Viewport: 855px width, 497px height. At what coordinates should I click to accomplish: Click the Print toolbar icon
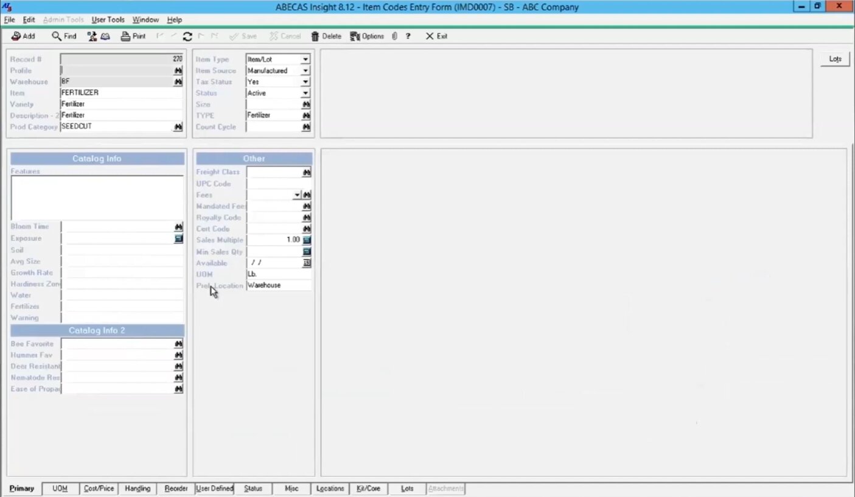pyautogui.click(x=125, y=36)
